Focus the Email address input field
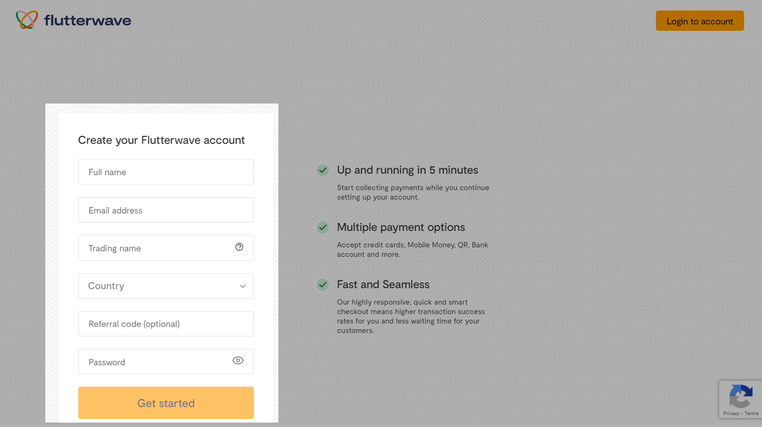This screenshot has height=427, width=762. (166, 210)
